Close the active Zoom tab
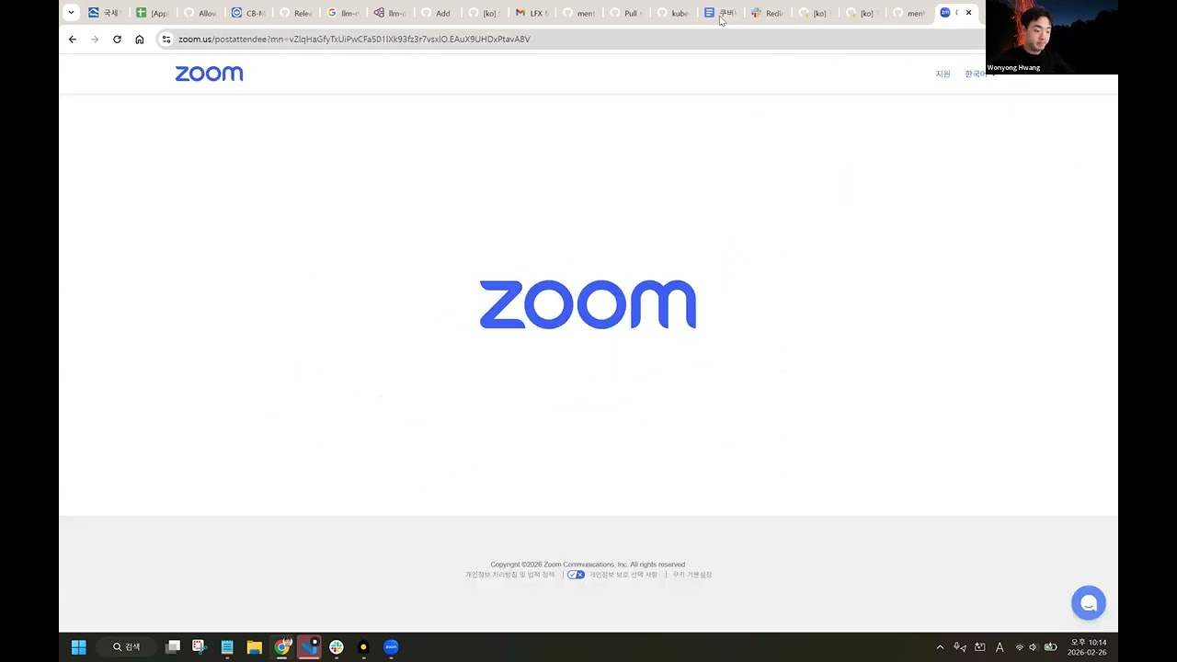Image resolution: width=1177 pixels, height=662 pixels. pos(968,13)
